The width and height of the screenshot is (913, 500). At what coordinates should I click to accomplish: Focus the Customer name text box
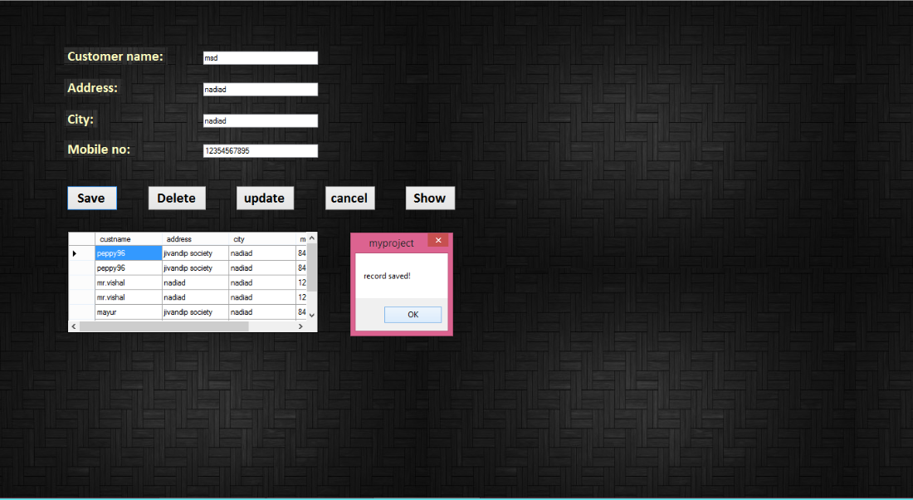tap(261, 57)
